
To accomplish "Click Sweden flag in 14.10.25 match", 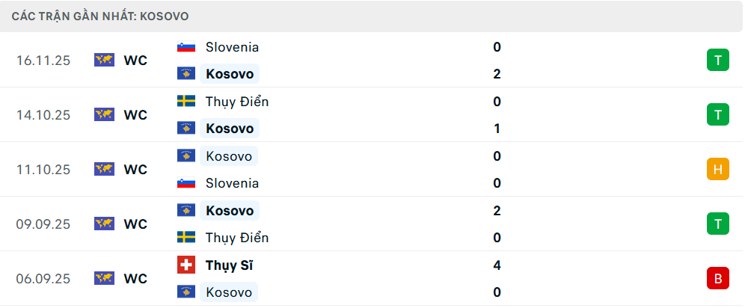I will 186,102.
